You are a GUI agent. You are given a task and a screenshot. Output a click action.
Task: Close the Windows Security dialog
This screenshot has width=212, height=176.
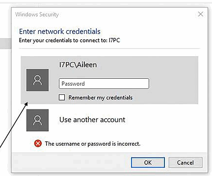201,14
